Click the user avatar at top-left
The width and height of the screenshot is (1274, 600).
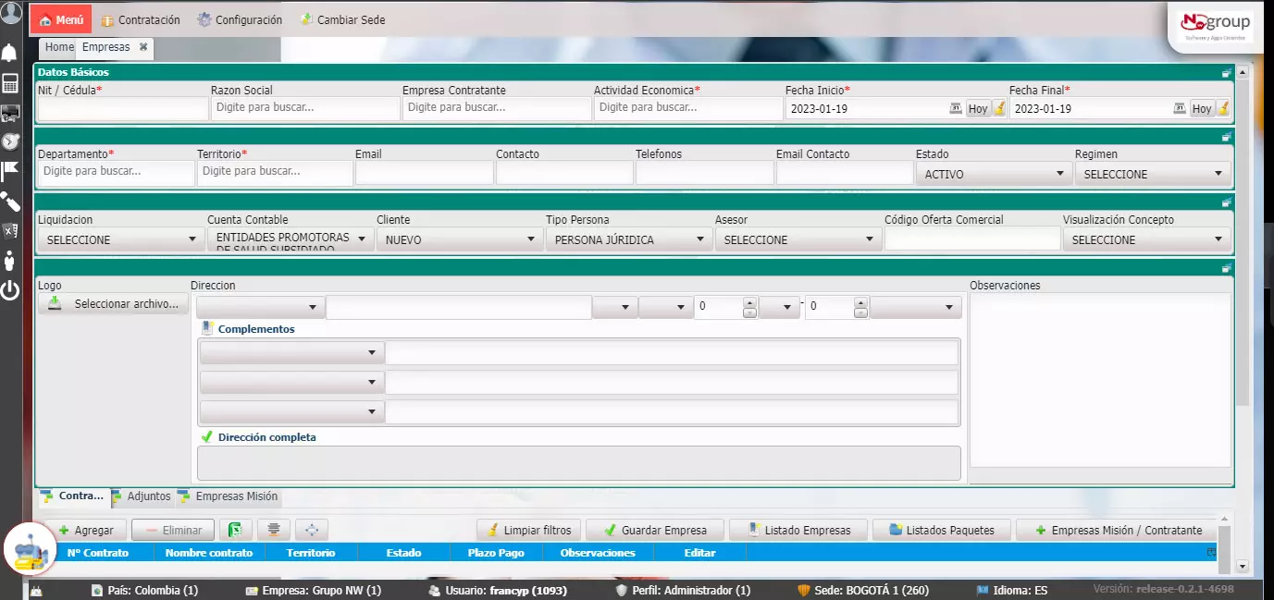coord(11,13)
